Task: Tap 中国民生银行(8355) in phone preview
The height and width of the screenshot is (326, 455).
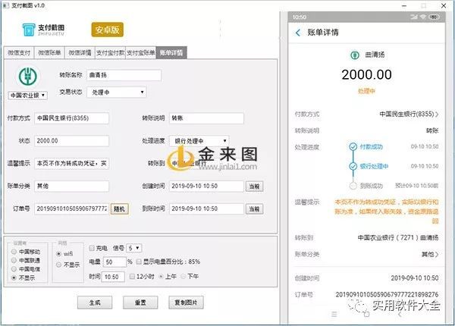Action: 406,114
